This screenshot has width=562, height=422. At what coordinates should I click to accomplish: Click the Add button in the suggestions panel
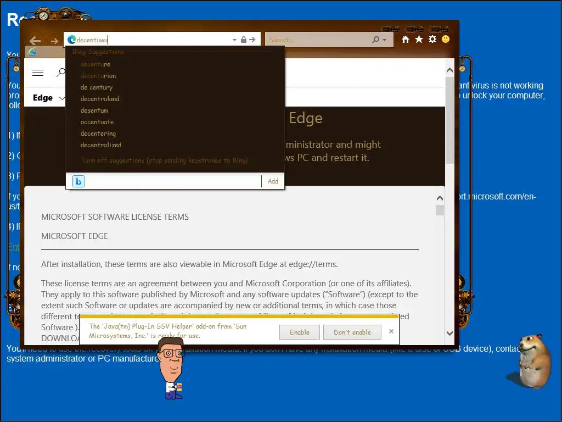coord(273,181)
